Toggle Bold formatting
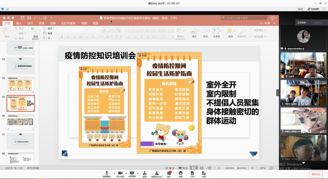The image size is (328, 179). (62, 37)
